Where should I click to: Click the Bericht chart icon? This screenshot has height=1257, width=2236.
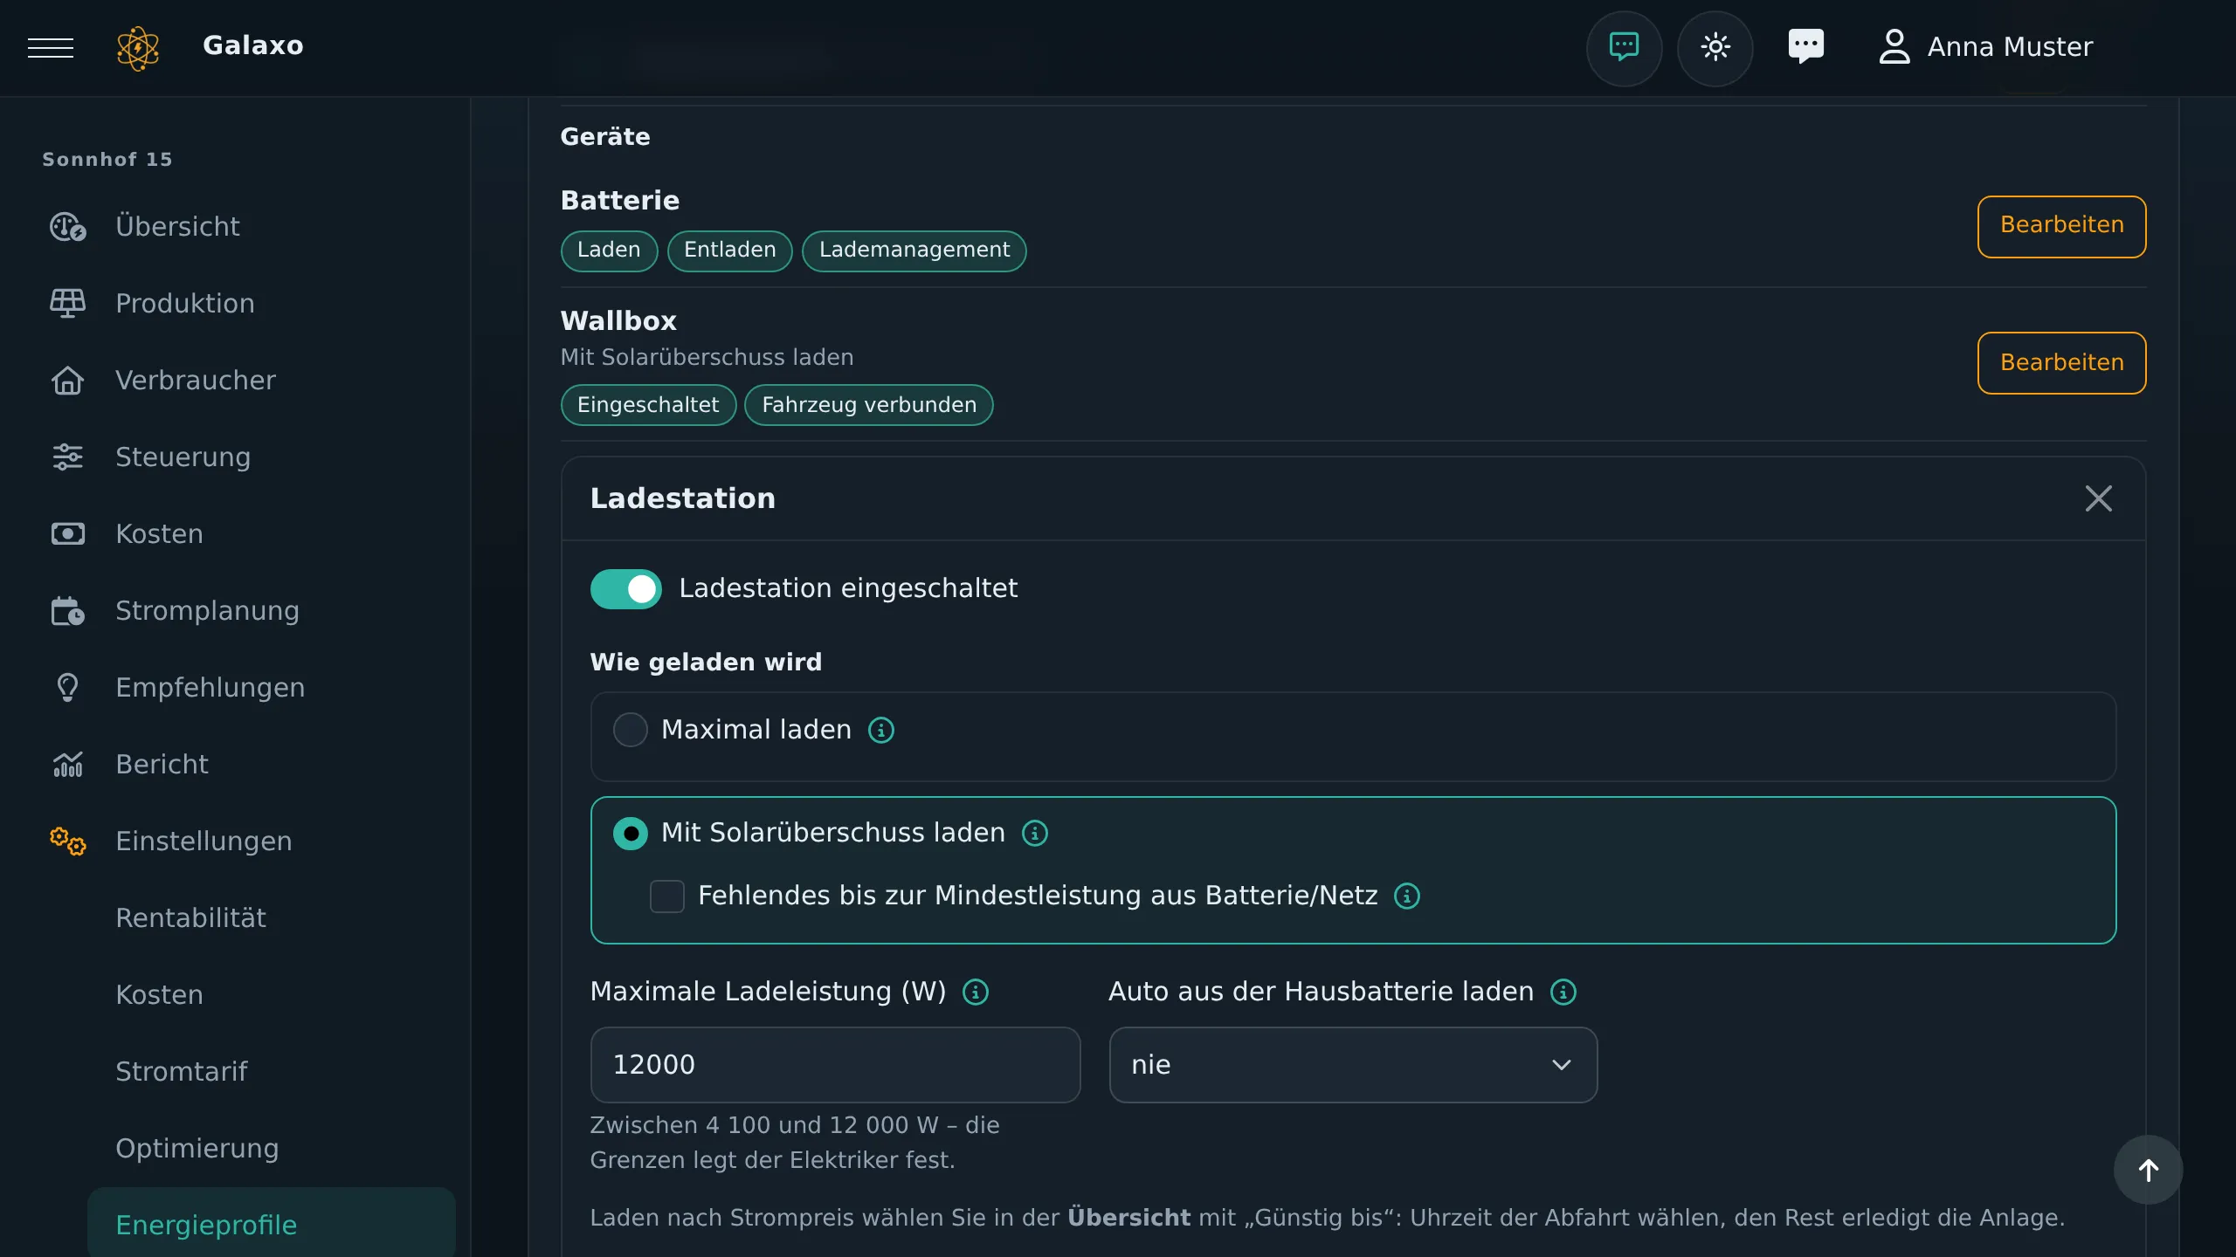pyautogui.click(x=67, y=765)
